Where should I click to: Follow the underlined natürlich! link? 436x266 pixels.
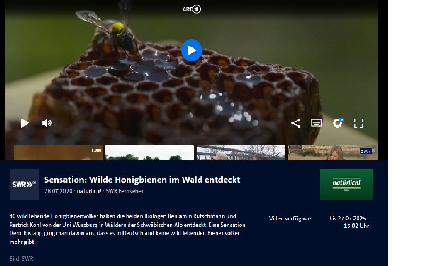[x=89, y=191]
